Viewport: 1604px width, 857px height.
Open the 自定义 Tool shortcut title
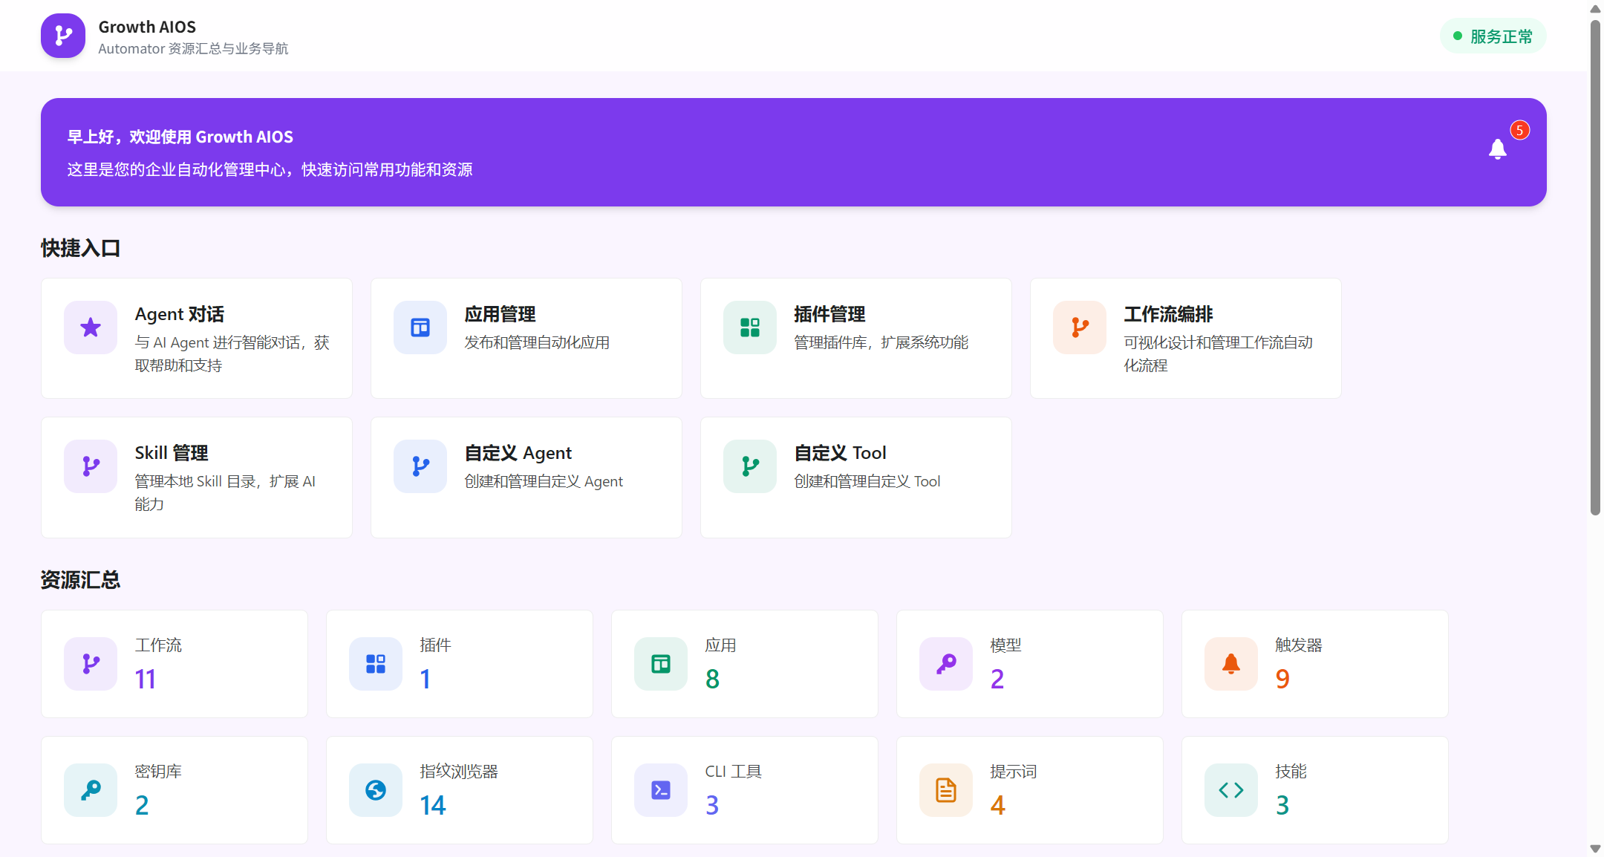(840, 453)
